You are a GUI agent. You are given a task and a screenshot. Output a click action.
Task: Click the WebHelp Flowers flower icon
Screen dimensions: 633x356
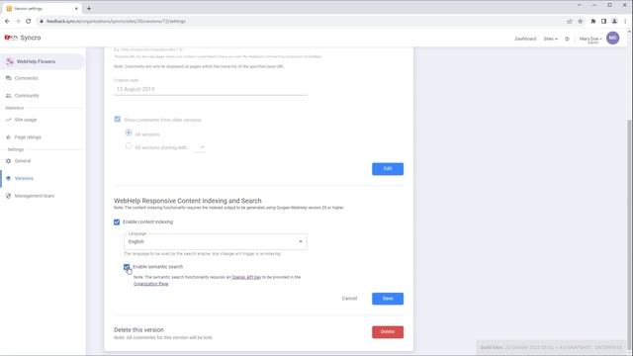pos(10,61)
